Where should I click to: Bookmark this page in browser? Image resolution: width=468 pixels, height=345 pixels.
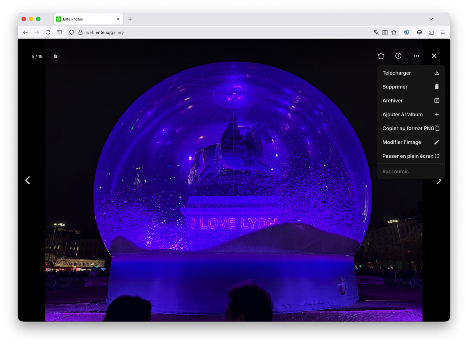[394, 32]
